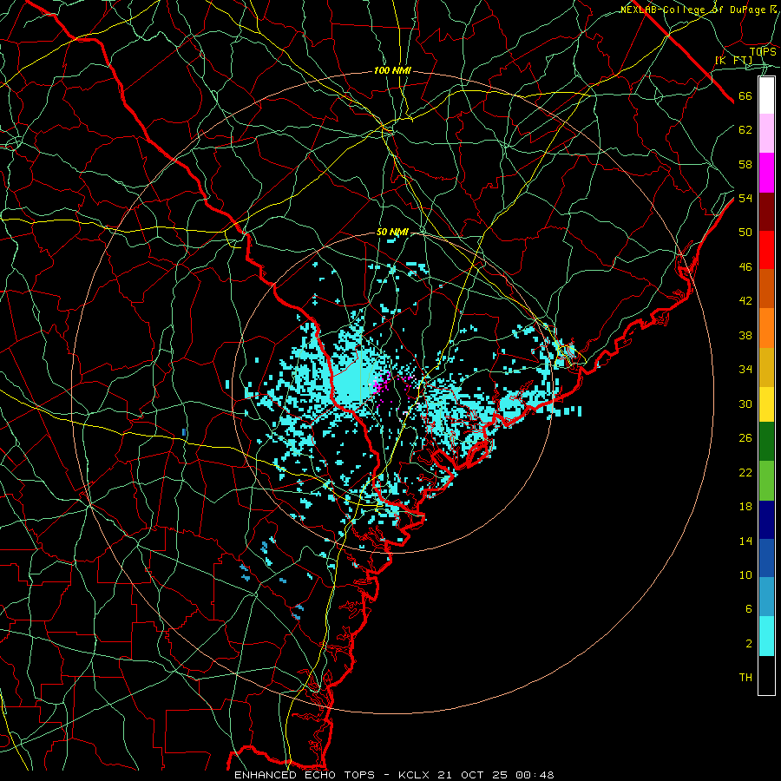Screen dimensions: 781x781
Task: Pick the dark orange legend swatch
Action: point(766,289)
